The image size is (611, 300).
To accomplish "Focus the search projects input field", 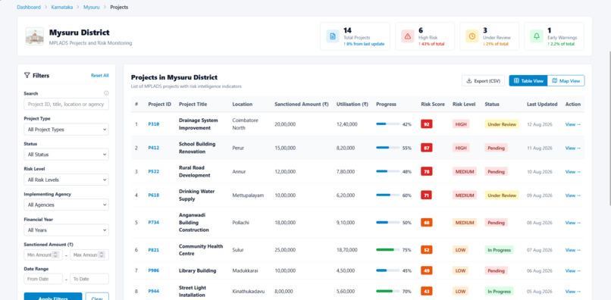I will coord(66,104).
